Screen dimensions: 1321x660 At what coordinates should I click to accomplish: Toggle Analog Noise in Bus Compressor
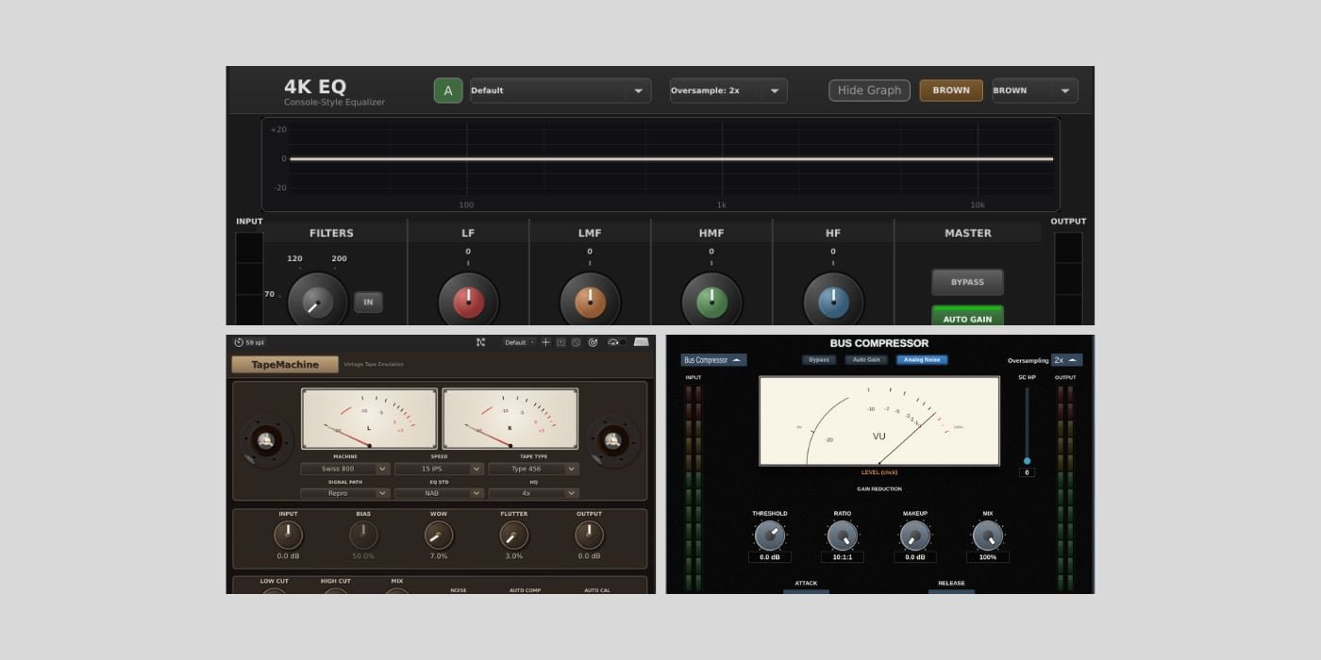[x=921, y=360]
